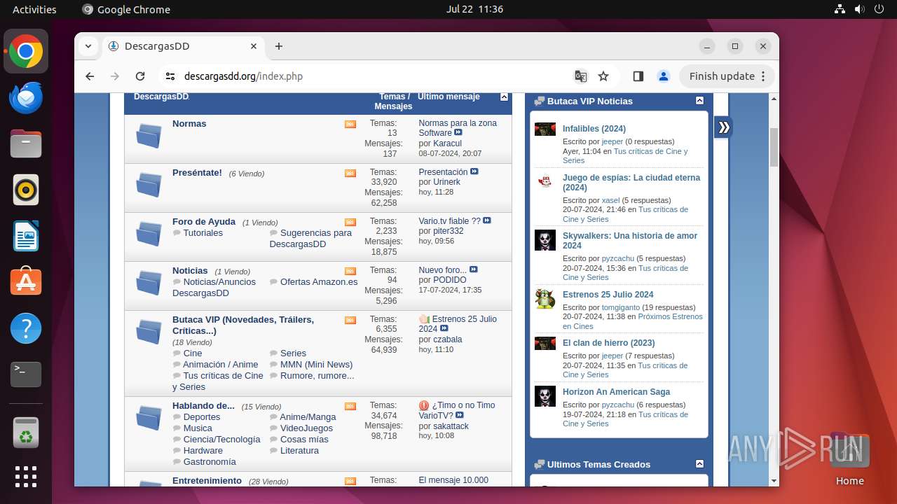View site information icon in address bar
This screenshot has width=897, height=504.
point(170,76)
